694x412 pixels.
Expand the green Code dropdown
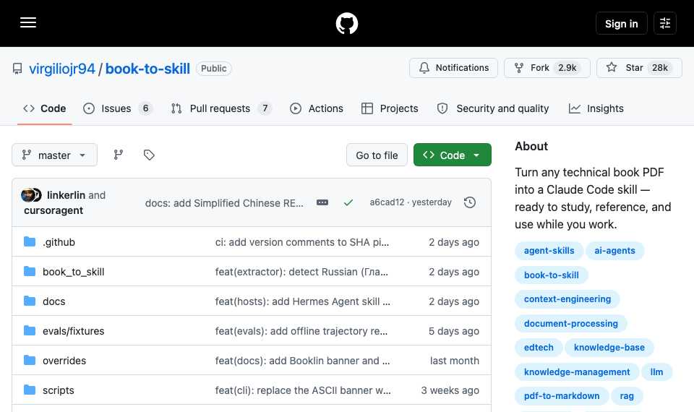coord(453,155)
